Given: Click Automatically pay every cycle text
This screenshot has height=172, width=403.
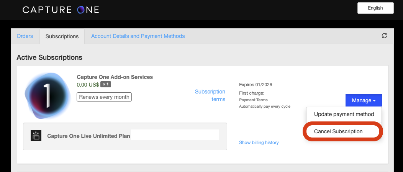Looking at the screenshot, I should click(264, 106).
